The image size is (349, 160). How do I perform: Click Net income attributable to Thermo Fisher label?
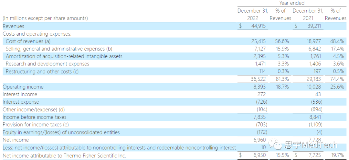(64, 156)
